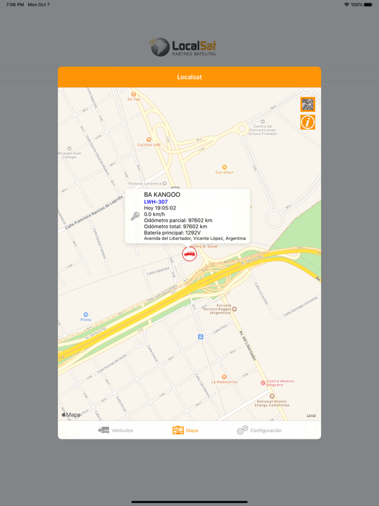Switch map to satellite view thumbnail

click(307, 104)
